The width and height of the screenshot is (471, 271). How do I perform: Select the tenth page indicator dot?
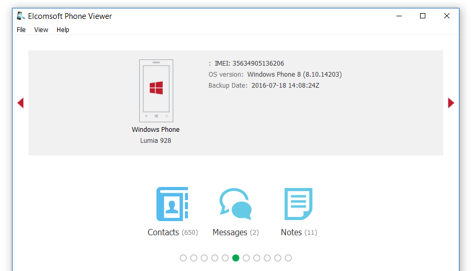(278, 258)
